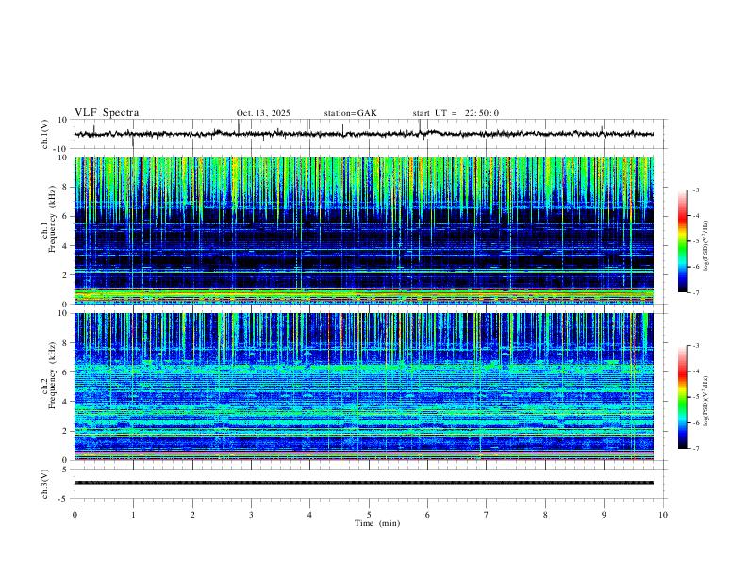Click the "-5" tick on ch.3(V) axis
This screenshot has width=747, height=577.
64,499
